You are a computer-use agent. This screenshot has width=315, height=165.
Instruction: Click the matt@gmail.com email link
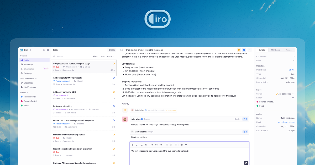point(286,122)
